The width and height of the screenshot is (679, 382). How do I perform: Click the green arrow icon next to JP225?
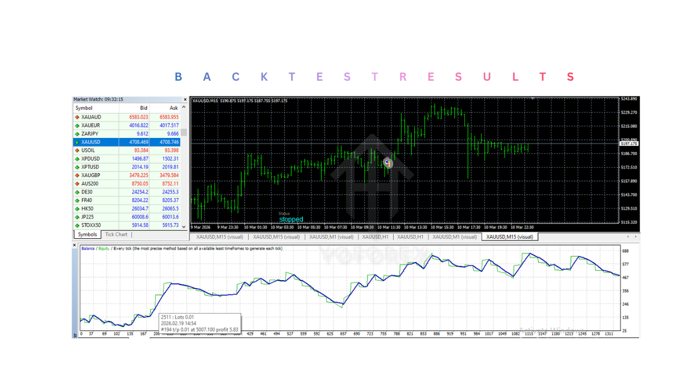coord(77,217)
